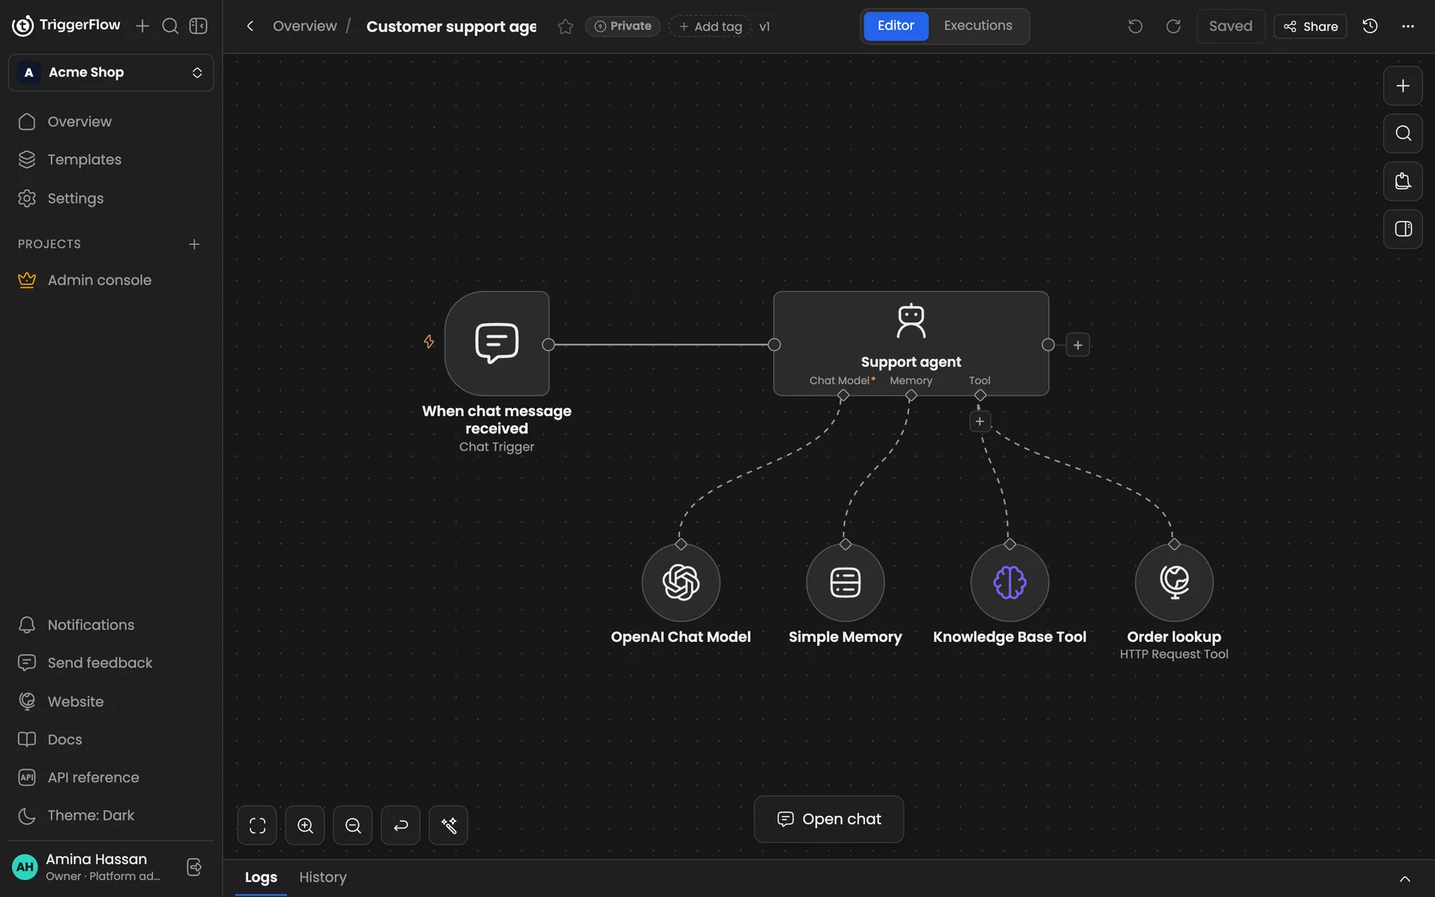Viewport: 1435px width, 897px height.
Task: Click Overview breadcrumb
Action: 305,26
